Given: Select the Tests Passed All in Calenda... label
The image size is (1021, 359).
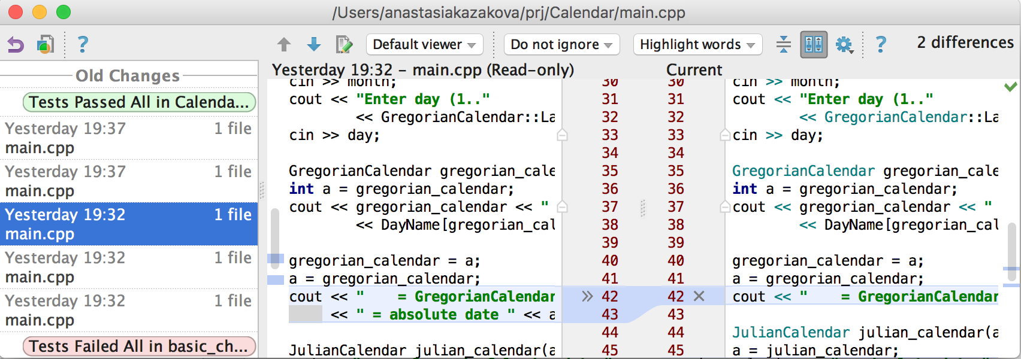Looking at the screenshot, I should [x=139, y=102].
